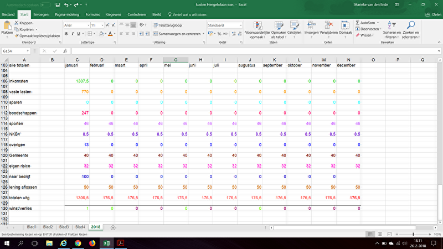Click the Undo arrow icon

(x=66, y=5)
